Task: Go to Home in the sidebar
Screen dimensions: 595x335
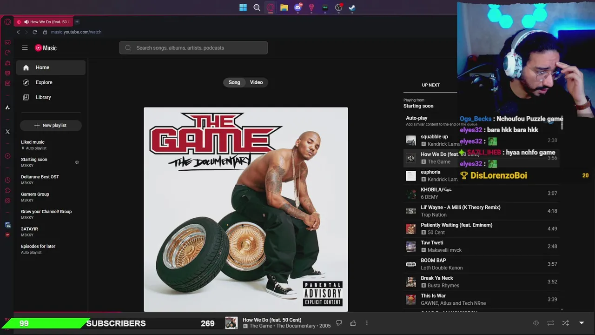Action: click(x=51, y=67)
